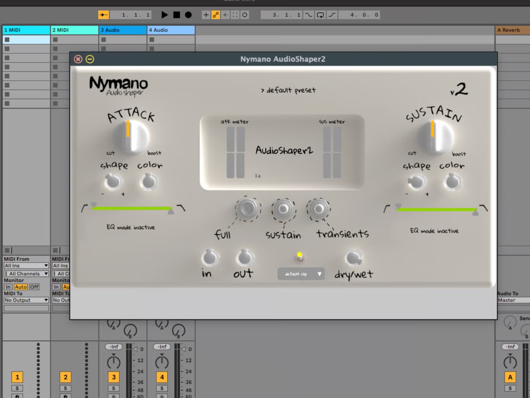Click the 'default preset' label

coord(288,90)
